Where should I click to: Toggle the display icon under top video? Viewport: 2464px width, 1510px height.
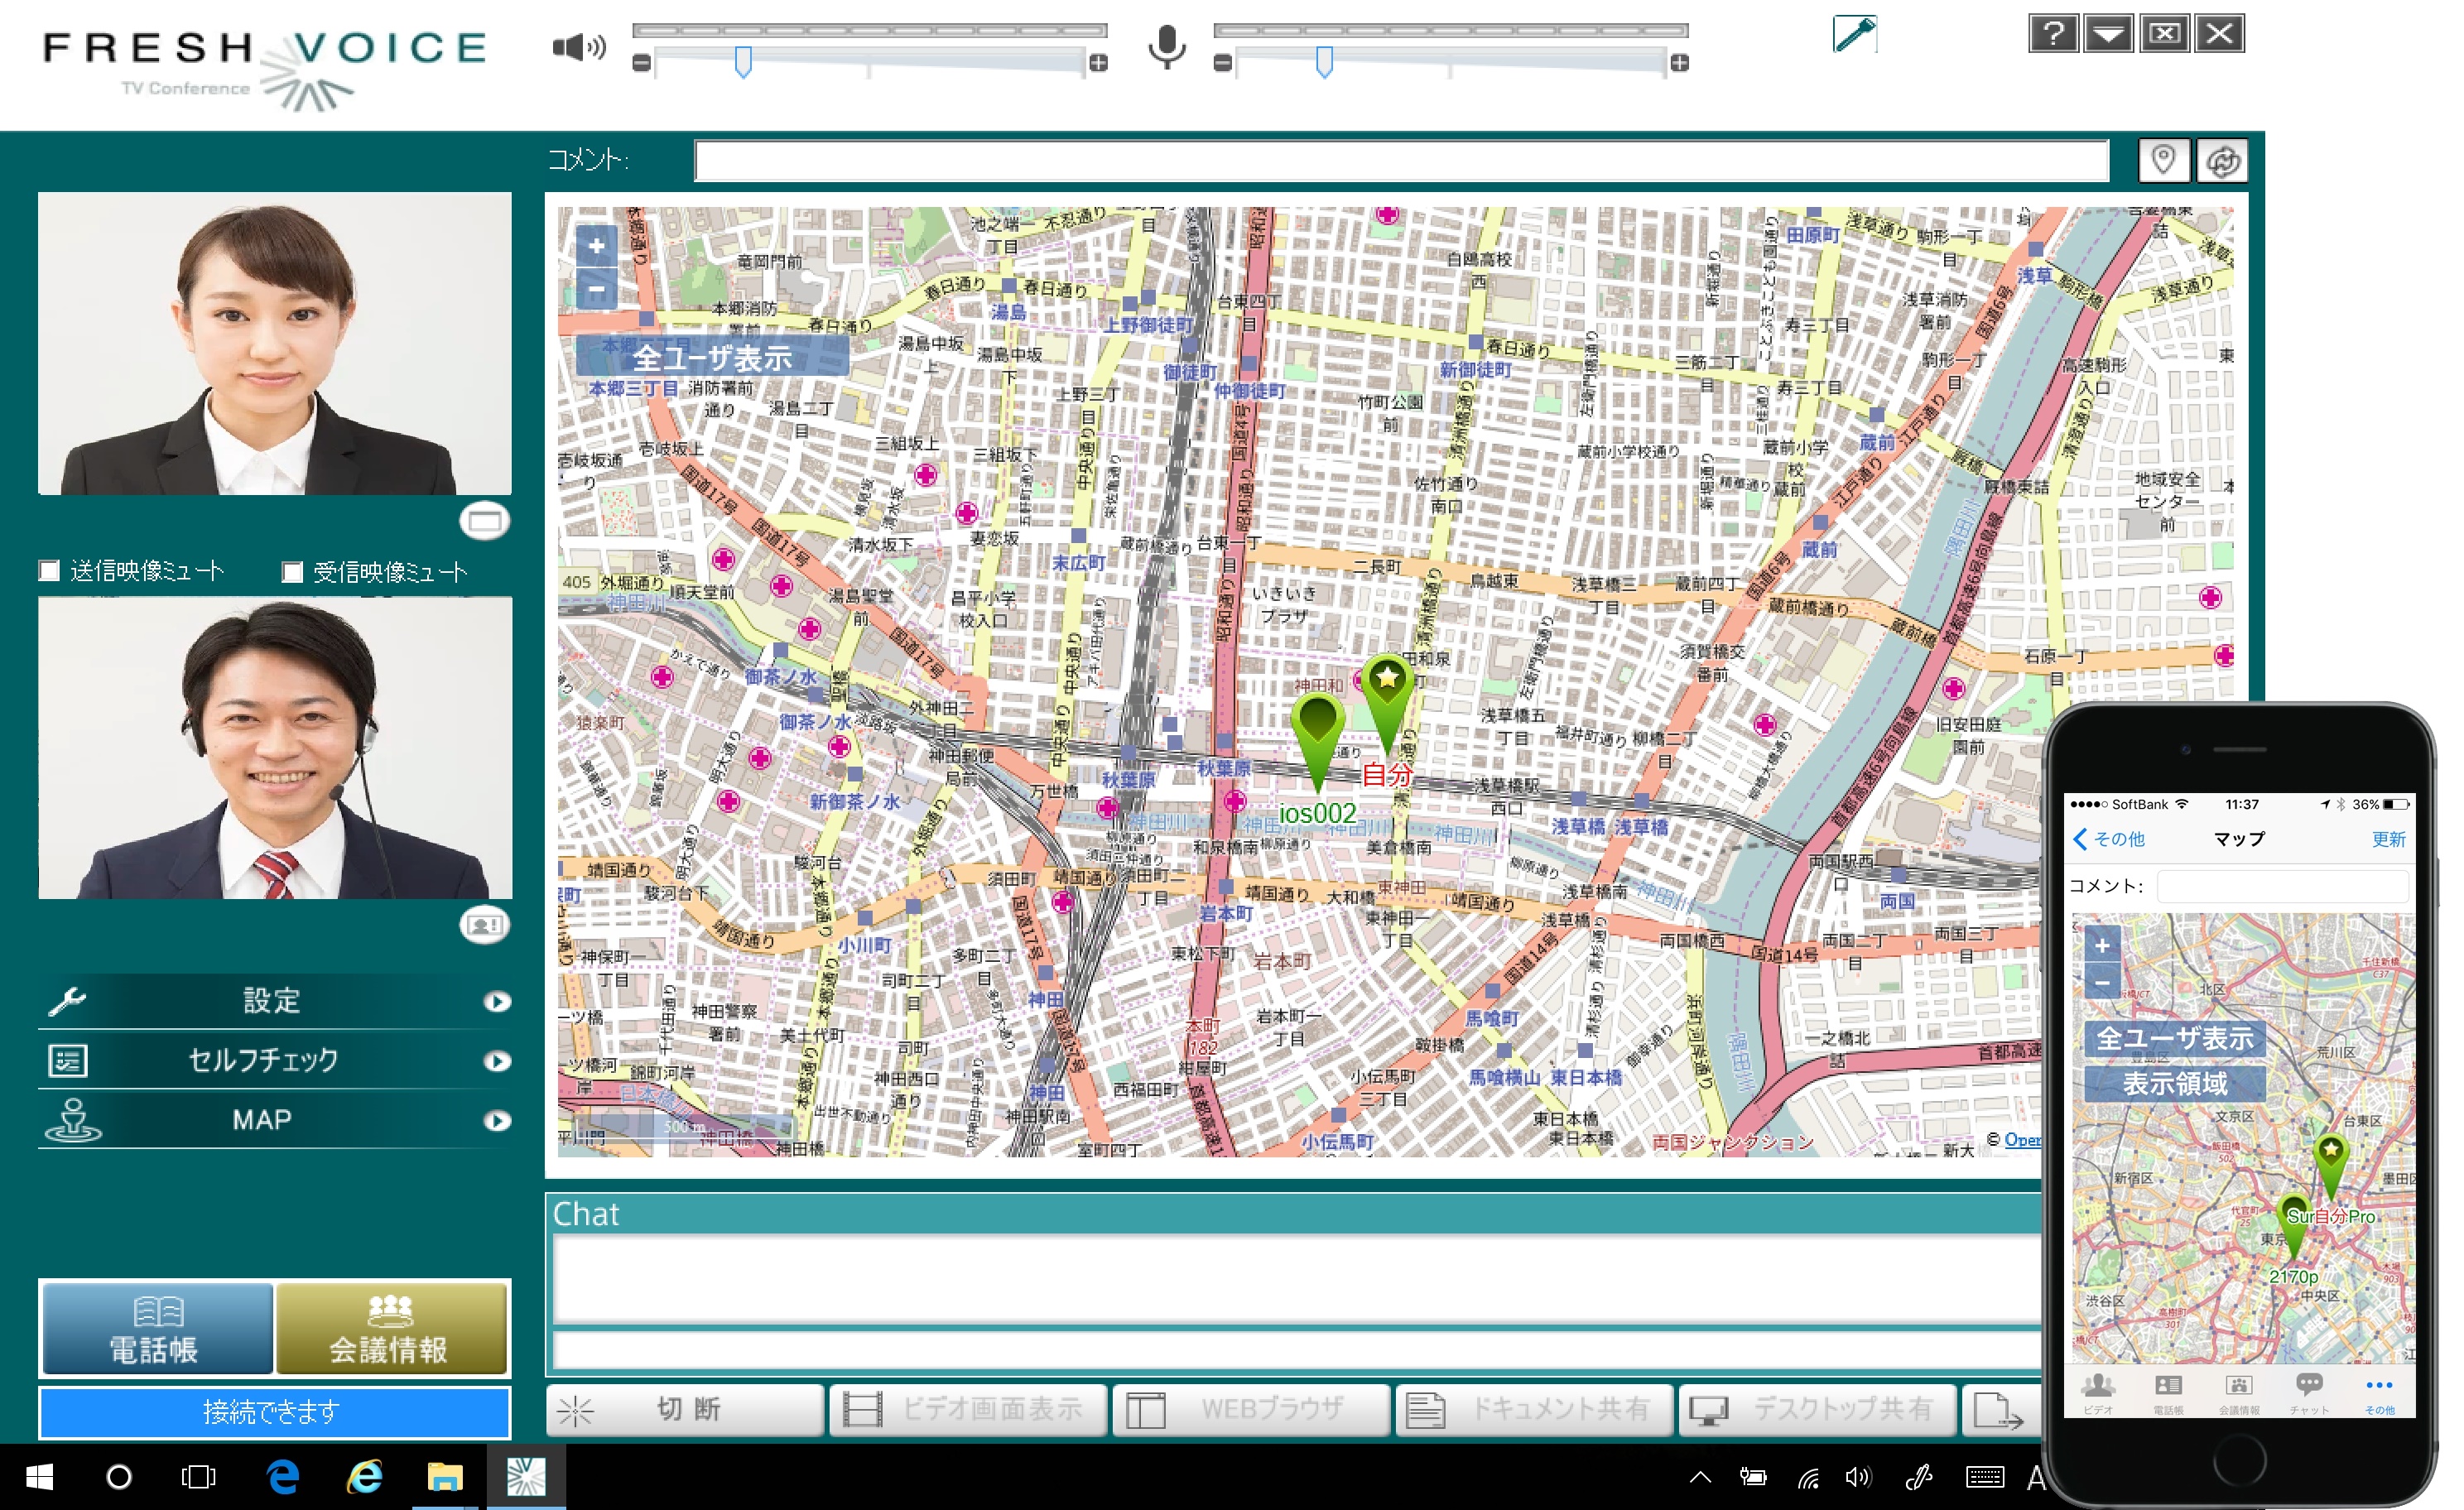[485, 521]
